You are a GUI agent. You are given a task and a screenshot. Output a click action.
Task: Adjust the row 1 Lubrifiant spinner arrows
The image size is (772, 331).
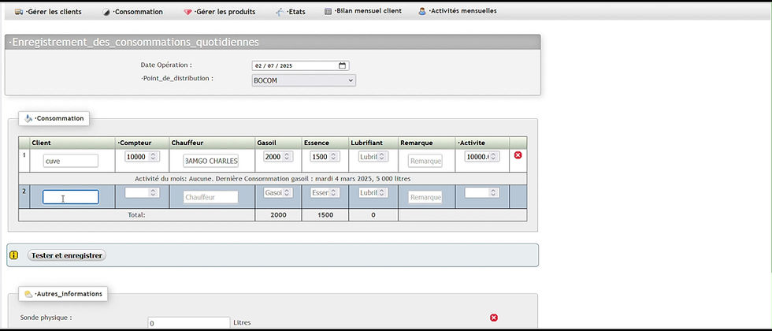[x=382, y=156]
